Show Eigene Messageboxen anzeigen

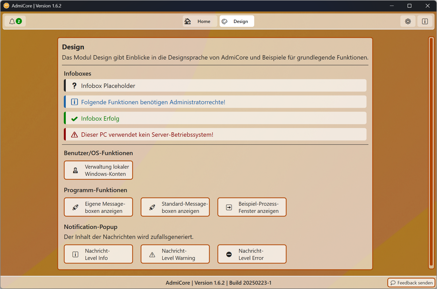(x=98, y=207)
